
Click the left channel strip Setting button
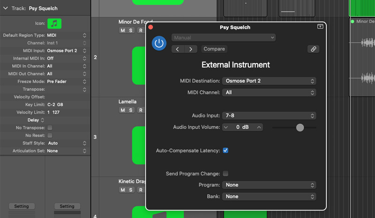(x=22, y=206)
